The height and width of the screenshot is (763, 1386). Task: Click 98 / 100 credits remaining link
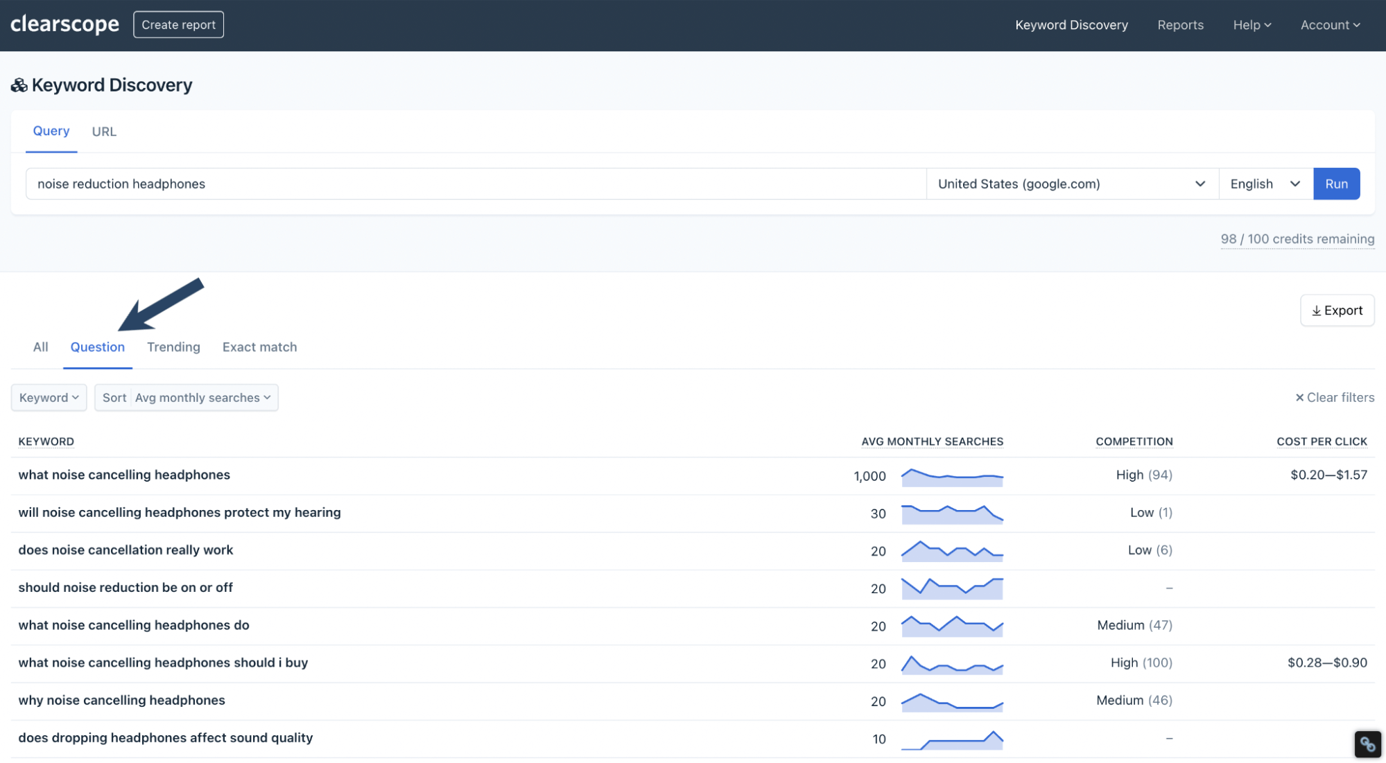coord(1297,239)
